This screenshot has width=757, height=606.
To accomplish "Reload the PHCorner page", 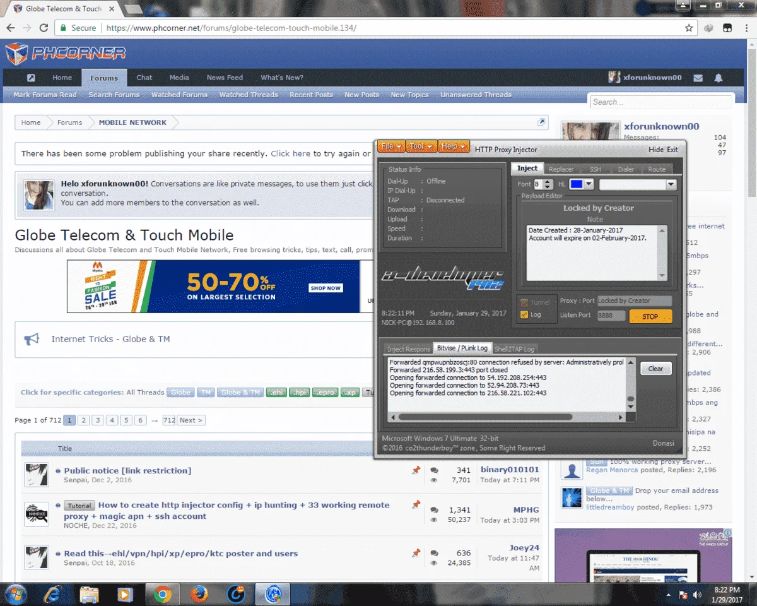I will click(44, 28).
